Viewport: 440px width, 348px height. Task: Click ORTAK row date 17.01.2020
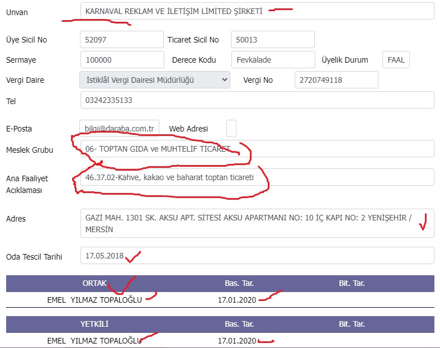tap(237, 300)
